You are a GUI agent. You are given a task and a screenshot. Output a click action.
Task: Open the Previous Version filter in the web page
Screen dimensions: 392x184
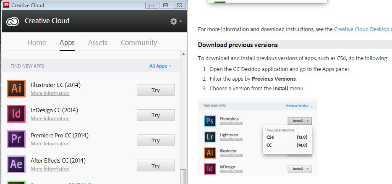tap(299, 105)
